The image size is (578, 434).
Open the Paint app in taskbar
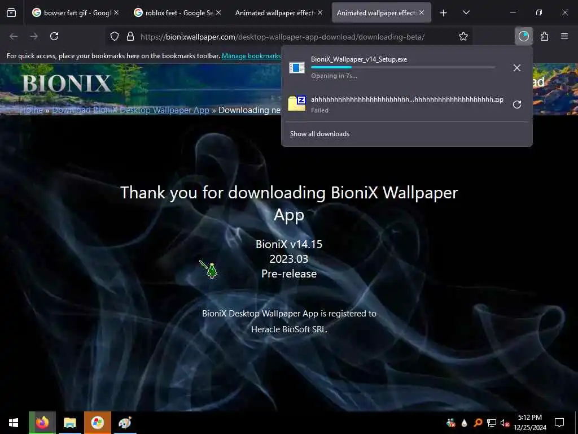click(125, 423)
